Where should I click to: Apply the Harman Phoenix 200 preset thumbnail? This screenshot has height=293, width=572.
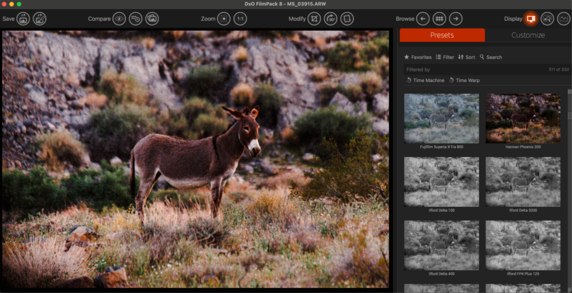(x=523, y=118)
